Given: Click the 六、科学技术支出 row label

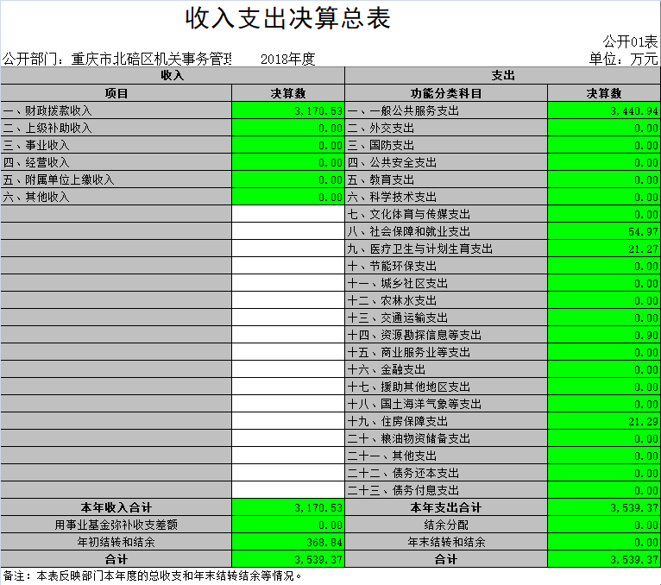Looking at the screenshot, I should click(392, 198).
